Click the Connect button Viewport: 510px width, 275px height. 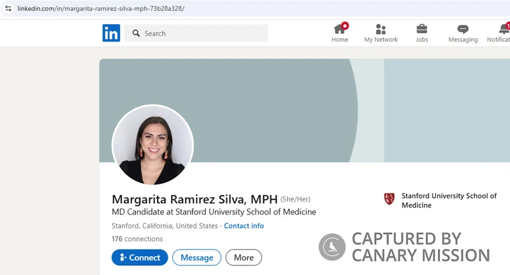point(140,257)
